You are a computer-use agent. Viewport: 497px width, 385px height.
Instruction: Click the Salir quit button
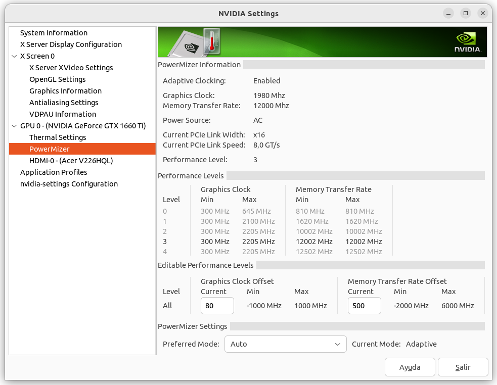coord(463,367)
